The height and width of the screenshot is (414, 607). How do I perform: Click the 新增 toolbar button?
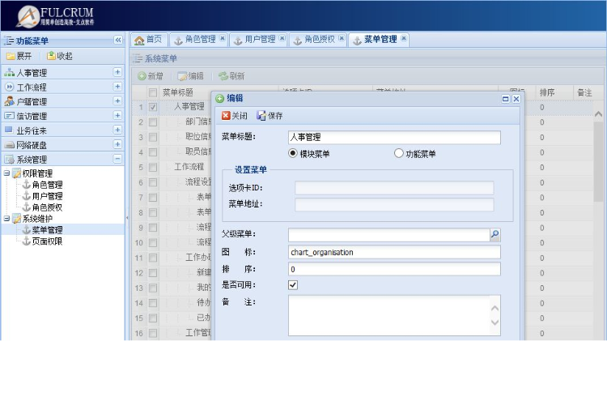[151, 76]
